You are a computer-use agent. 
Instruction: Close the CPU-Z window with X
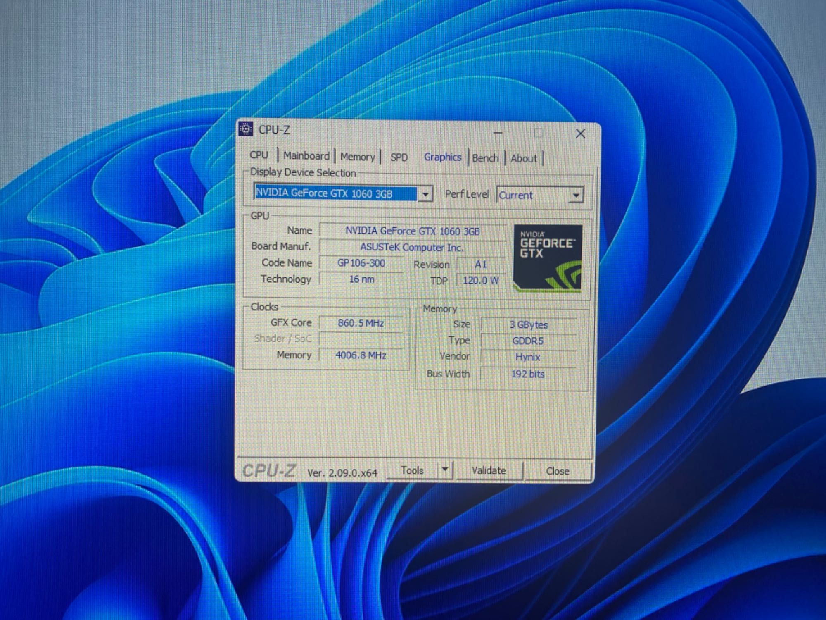[x=580, y=134]
